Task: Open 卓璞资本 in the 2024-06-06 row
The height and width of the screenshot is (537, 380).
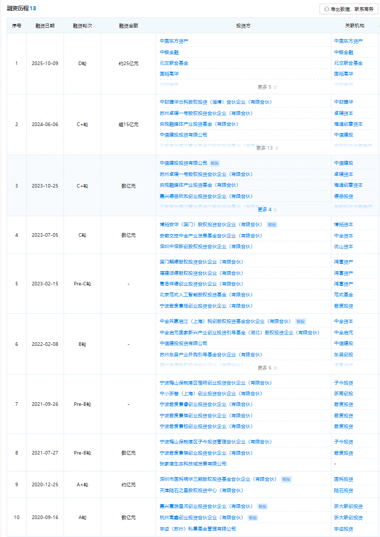Action: (x=344, y=113)
